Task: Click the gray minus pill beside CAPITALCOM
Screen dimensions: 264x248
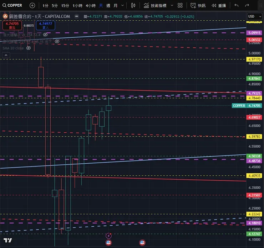Action: pyautogui.click(x=77, y=16)
